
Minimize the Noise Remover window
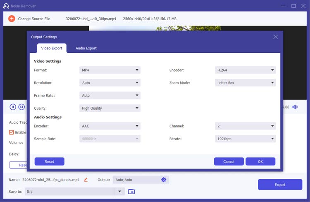click(x=283, y=6)
